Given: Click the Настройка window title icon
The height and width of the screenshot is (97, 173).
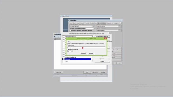Looking at the screenshot, I should 69,20.
